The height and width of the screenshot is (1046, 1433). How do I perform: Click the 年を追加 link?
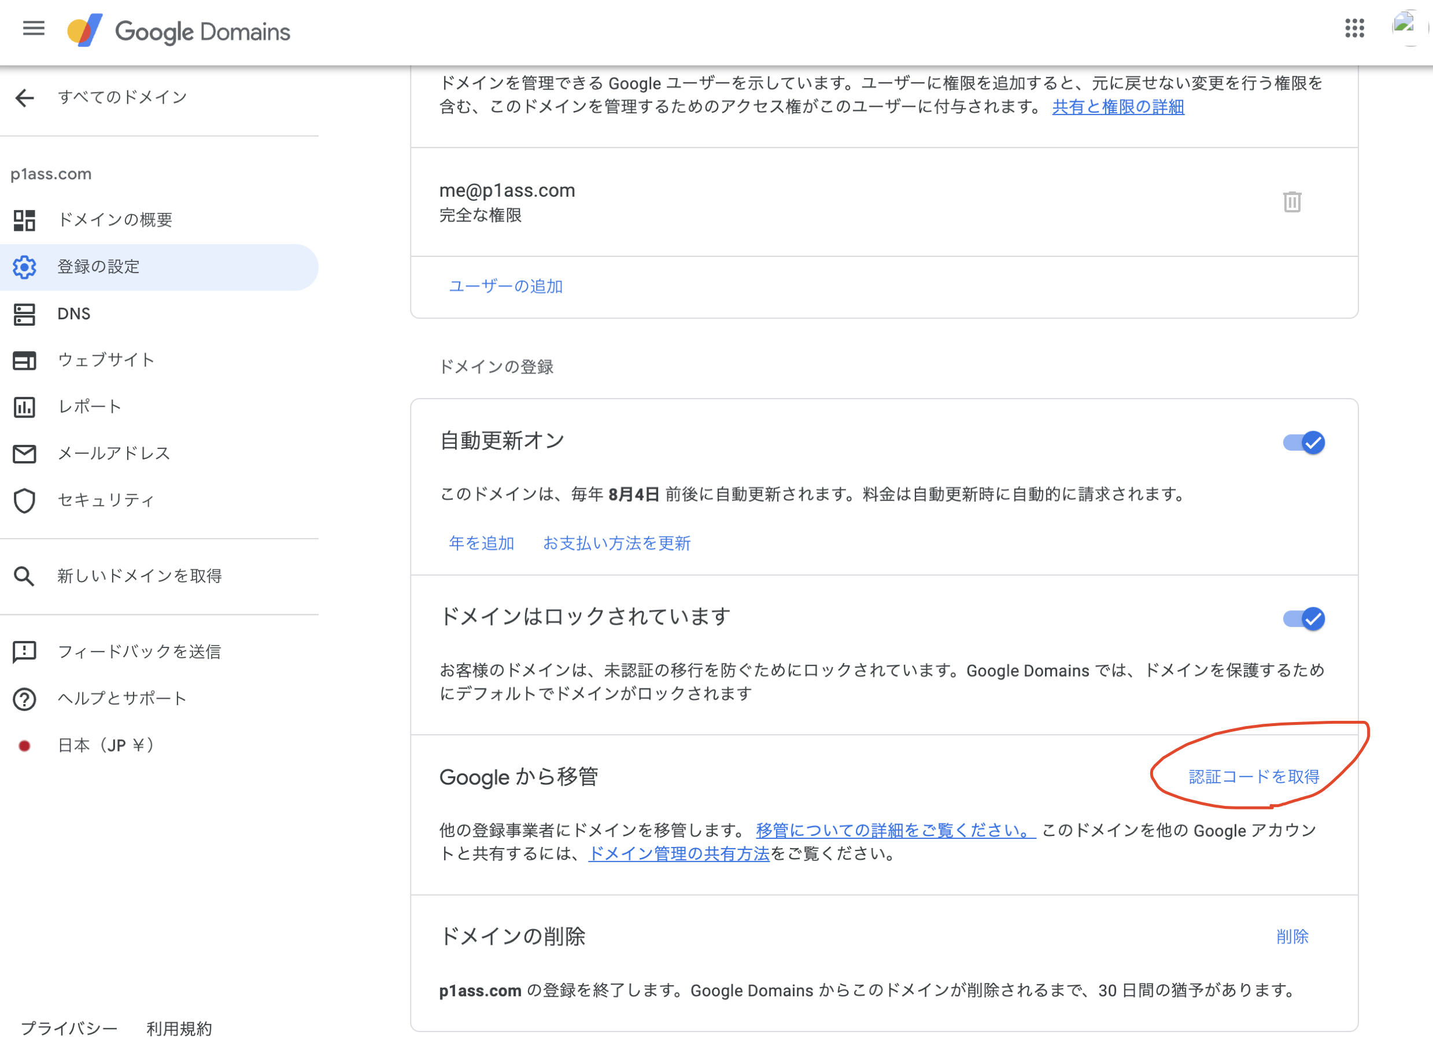[481, 543]
